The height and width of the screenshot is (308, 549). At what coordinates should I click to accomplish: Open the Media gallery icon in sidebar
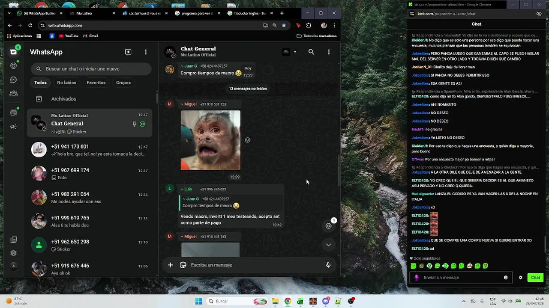point(13,240)
